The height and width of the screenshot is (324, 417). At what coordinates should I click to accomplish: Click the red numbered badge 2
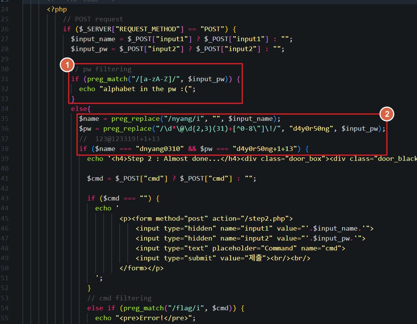(387, 114)
